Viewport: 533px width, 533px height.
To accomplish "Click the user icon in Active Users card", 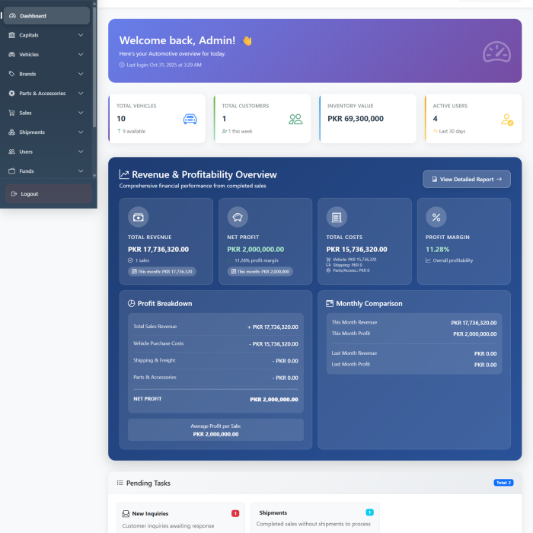I will click(x=507, y=120).
